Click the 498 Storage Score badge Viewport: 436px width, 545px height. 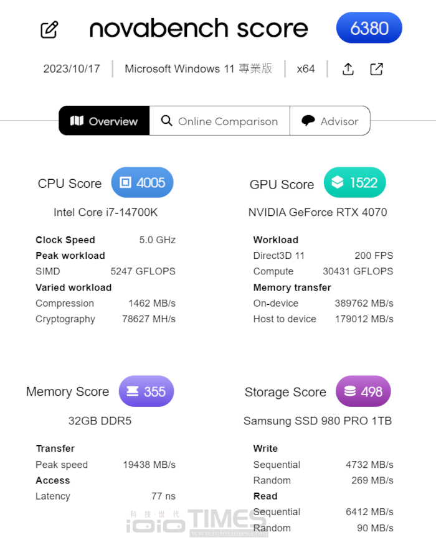(x=363, y=391)
